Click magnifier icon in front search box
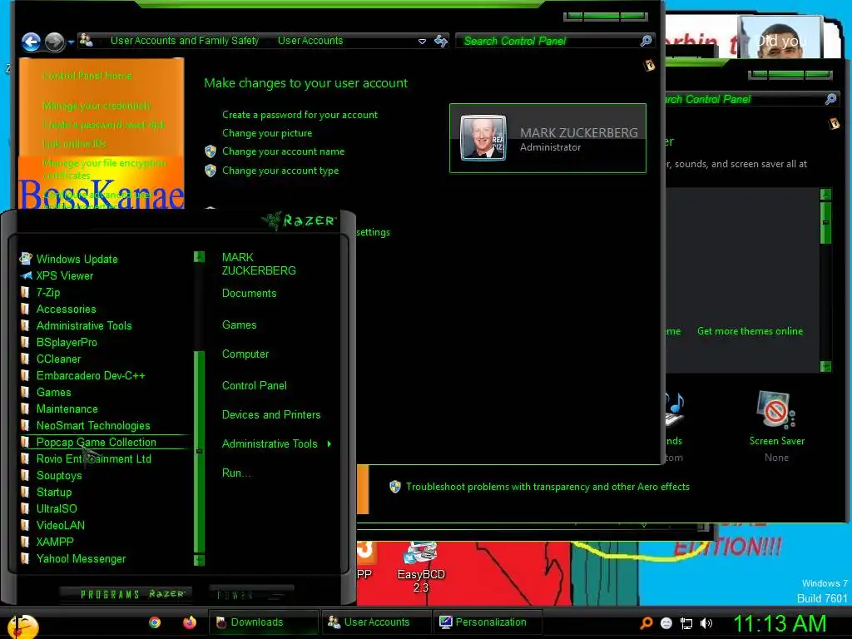This screenshot has width=852, height=639. point(646,41)
